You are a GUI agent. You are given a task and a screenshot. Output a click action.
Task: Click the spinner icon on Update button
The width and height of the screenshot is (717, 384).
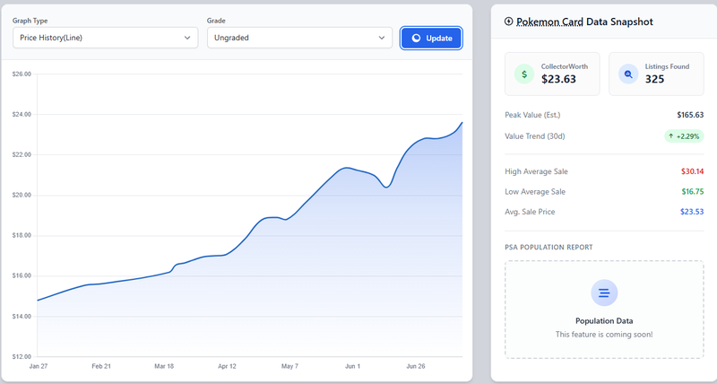416,38
